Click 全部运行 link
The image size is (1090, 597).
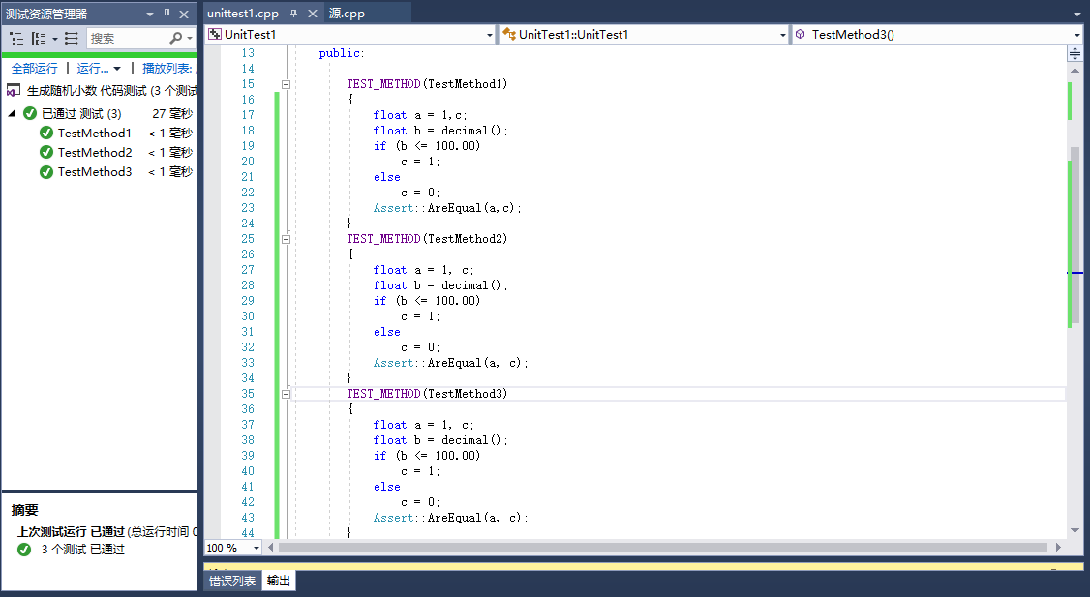click(35, 68)
